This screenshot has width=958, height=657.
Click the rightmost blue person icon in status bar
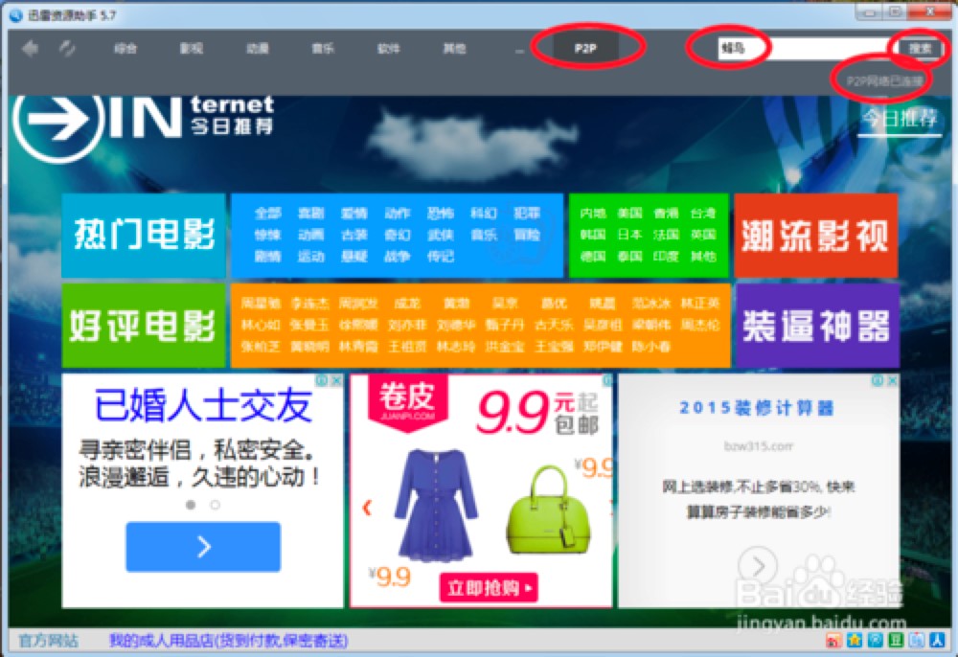937,640
